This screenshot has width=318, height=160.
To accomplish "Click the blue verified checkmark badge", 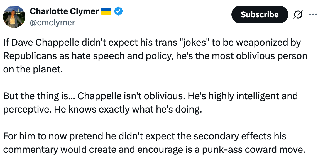I will (119, 11).
